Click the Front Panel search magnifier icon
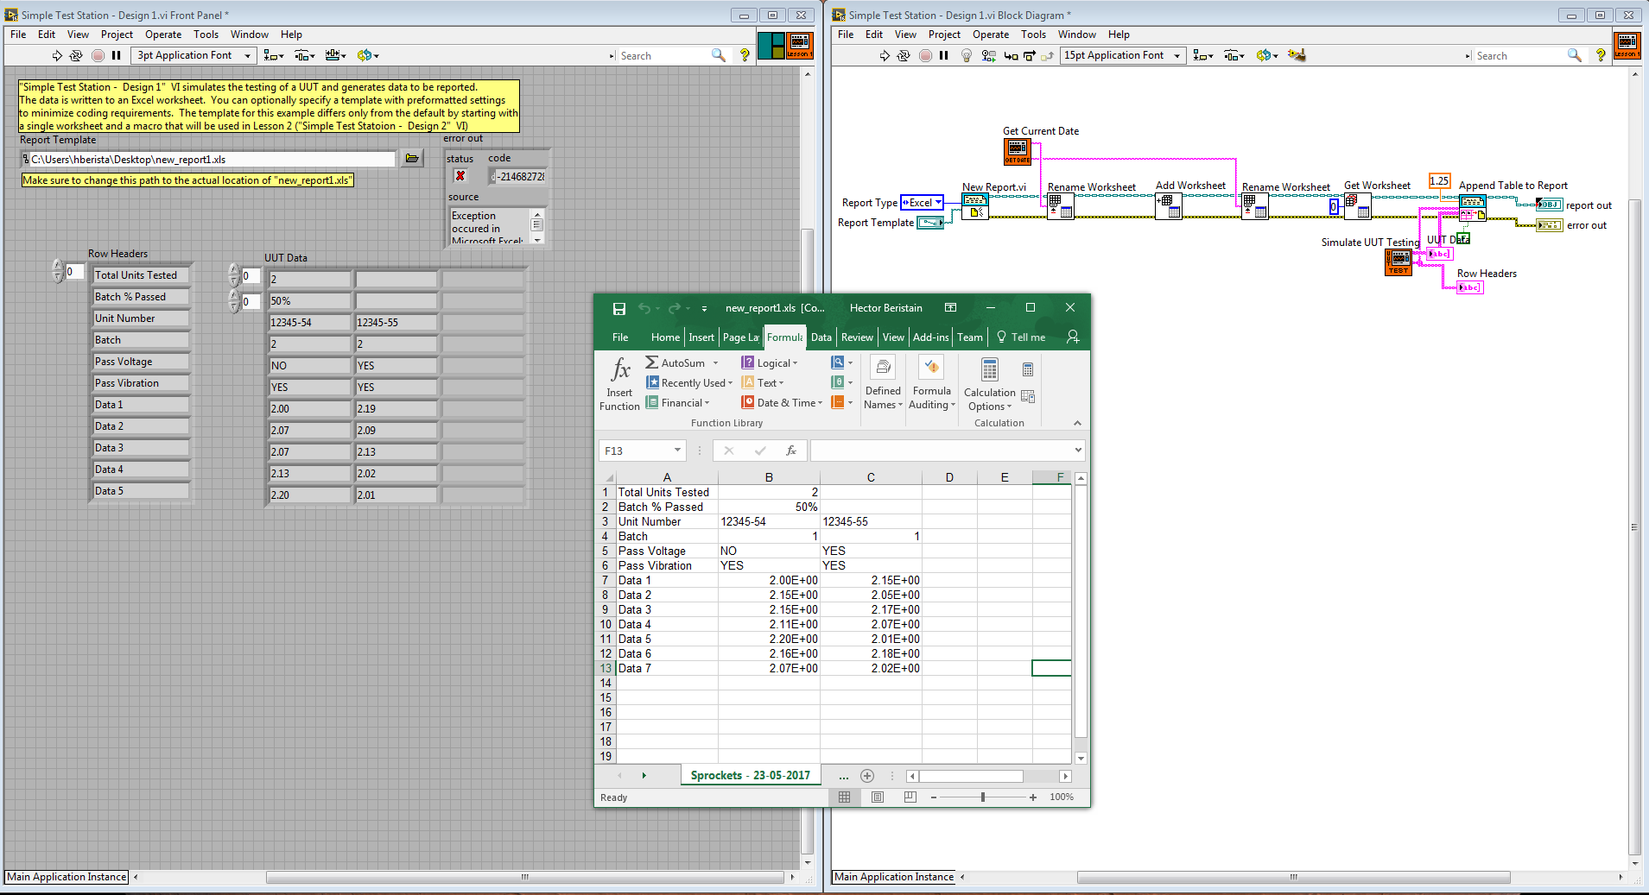Viewport: 1649px width, 895px height. 718,55
